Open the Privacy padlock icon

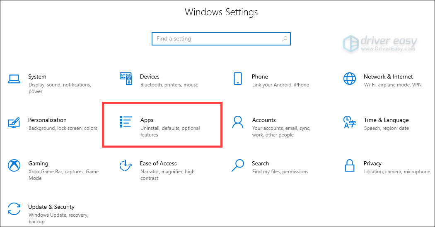pos(350,165)
